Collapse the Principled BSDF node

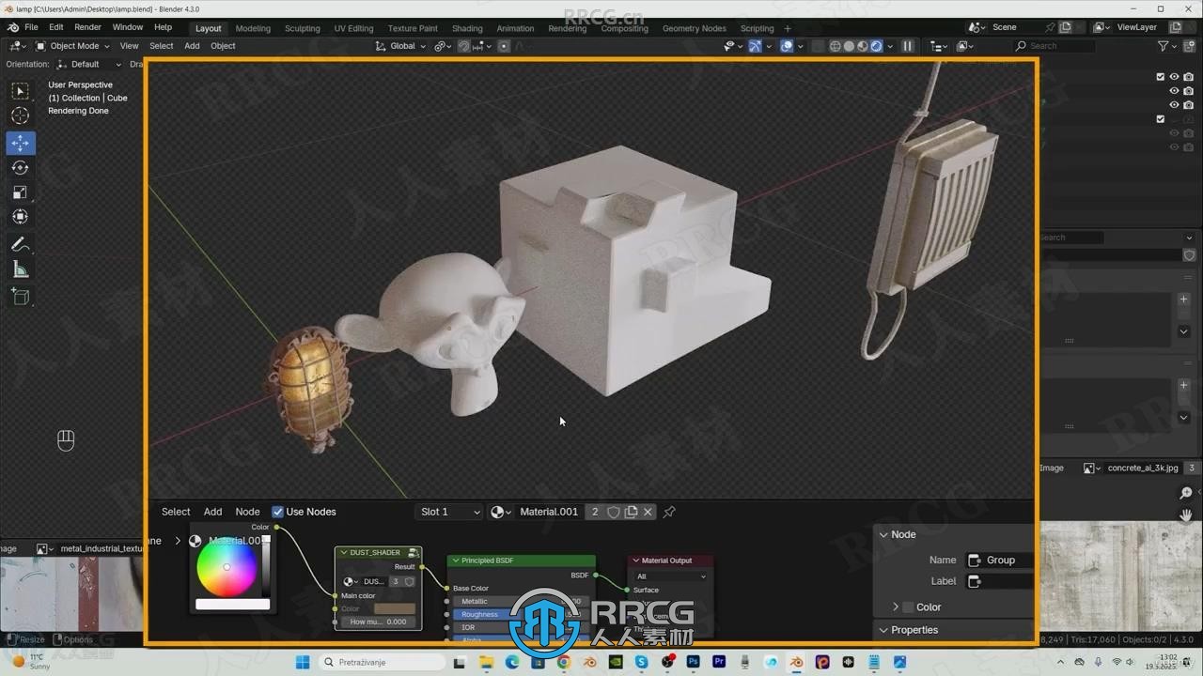click(456, 561)
